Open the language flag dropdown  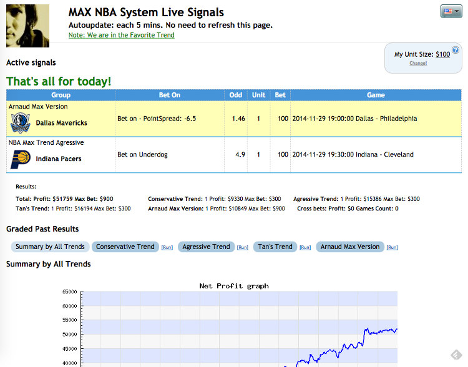click(x=451, y=11)
